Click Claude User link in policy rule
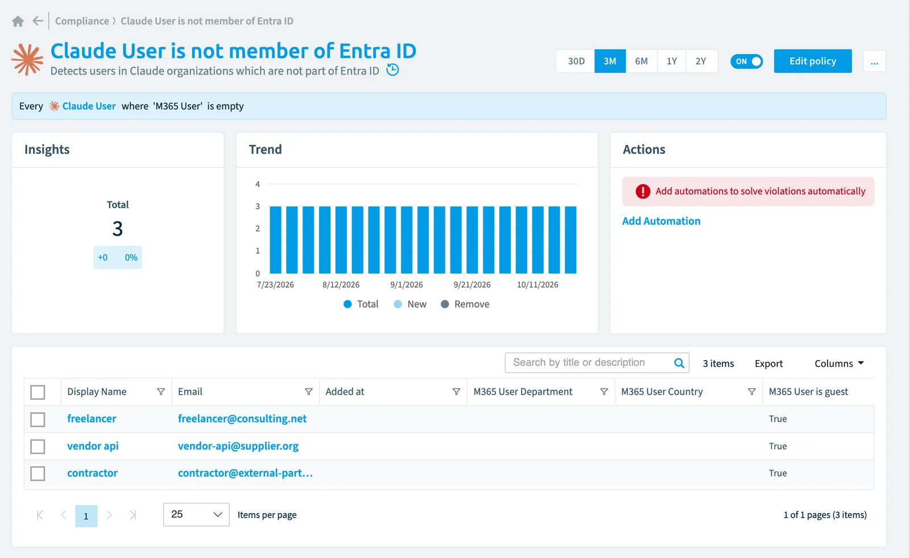Viewport: 910px width, 558px height. coord(89,106)
